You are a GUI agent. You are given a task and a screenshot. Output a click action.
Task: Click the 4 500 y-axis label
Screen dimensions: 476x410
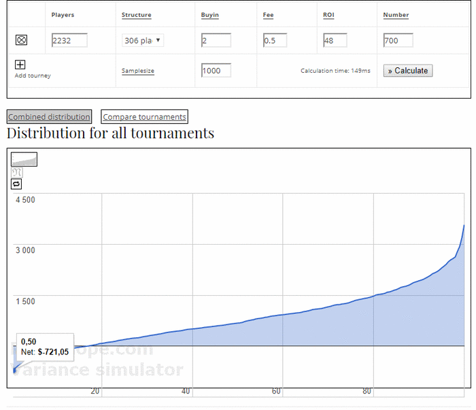pyautogui.click(x=26, y=200)
